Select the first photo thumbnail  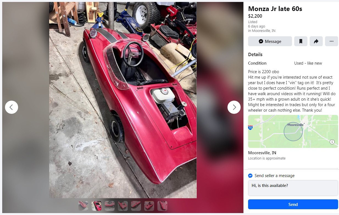pos(83,206)
